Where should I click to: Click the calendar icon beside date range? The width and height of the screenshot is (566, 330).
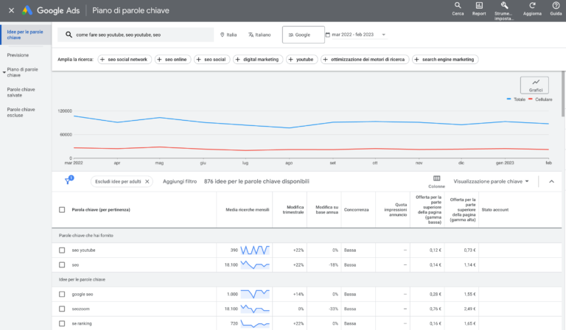click(328, 35)
